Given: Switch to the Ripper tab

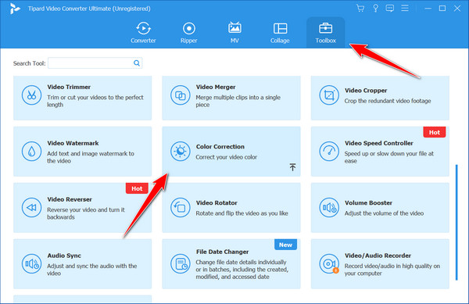Looking at the screenshot, I should [188, 32].
